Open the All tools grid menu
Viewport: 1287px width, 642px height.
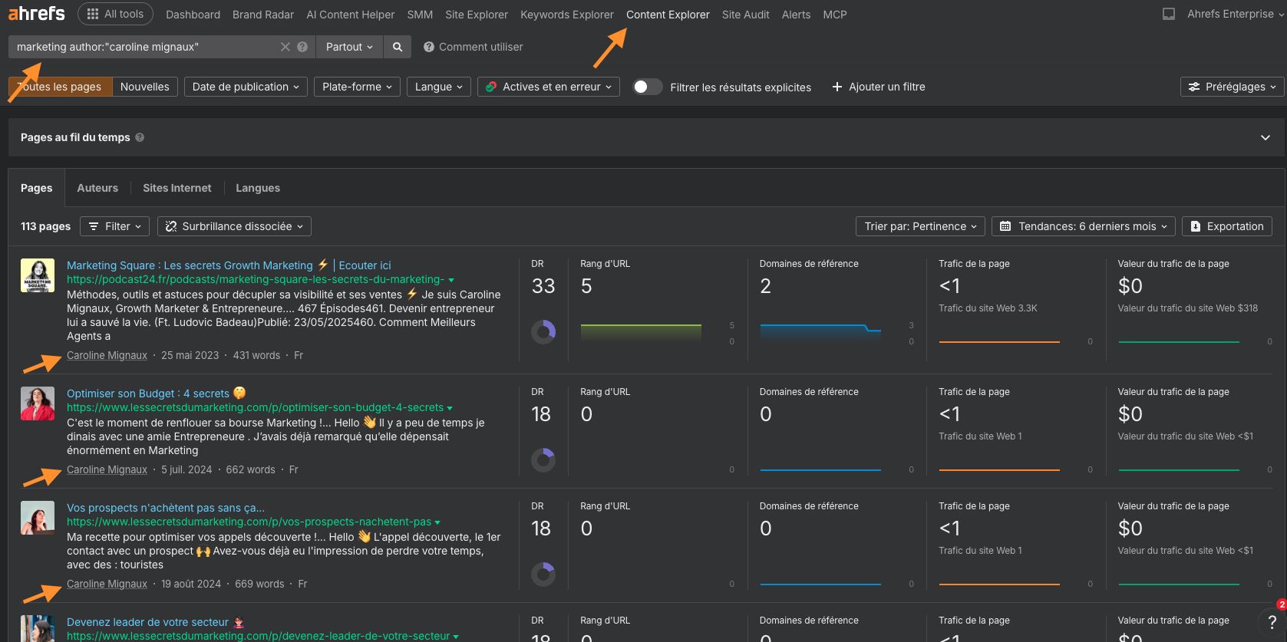coord(115,14)
